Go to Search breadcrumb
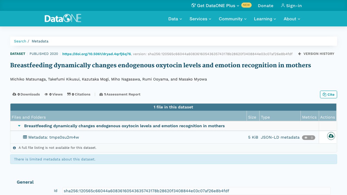Viewport: 347px width, 195px height. click(20, 41)
